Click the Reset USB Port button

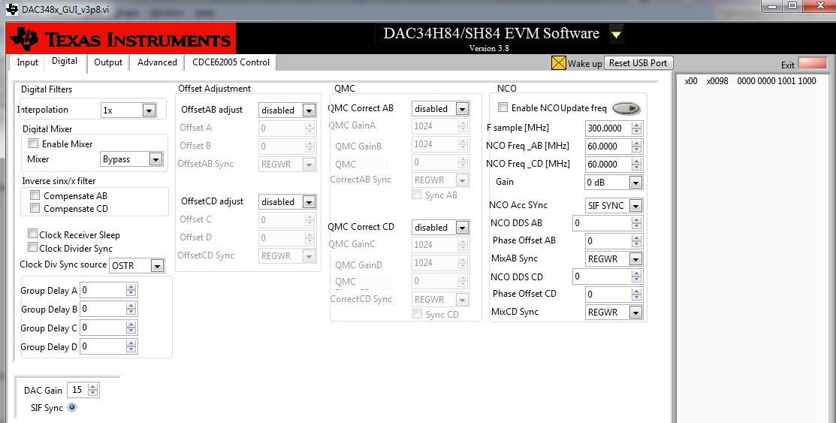(638, 63)
